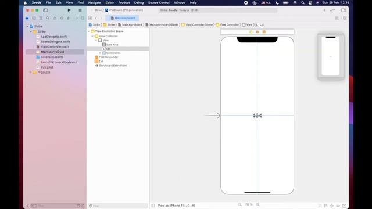Click the code review arrows button

(x=332, y=10)
